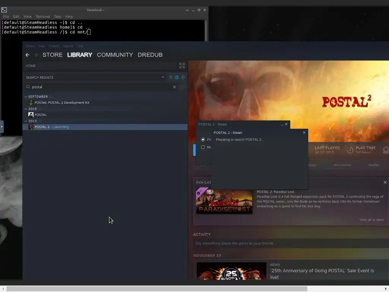This screenshot has height=292, width=389.
Task: Click the horizontal scrollbar left arrow
Action: 3,289
